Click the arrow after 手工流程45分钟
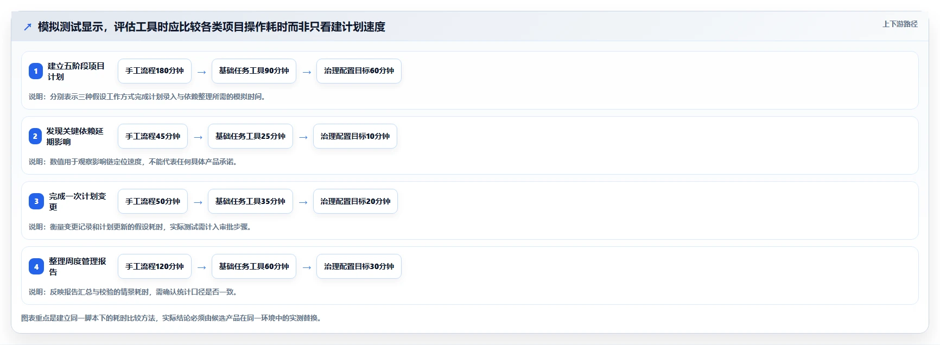The width and height of the screenshot is (940, 345). tap(198, 137)
